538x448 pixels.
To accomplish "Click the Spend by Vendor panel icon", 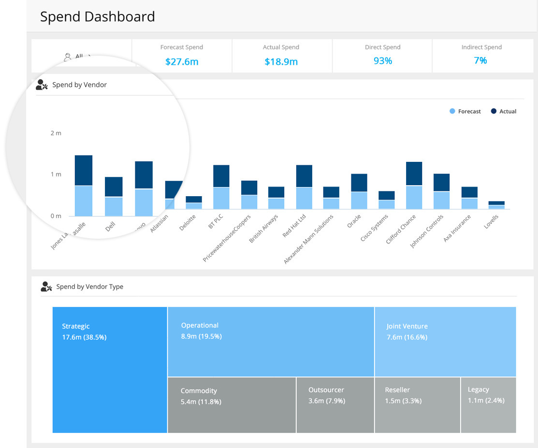I will pos(42,84).
